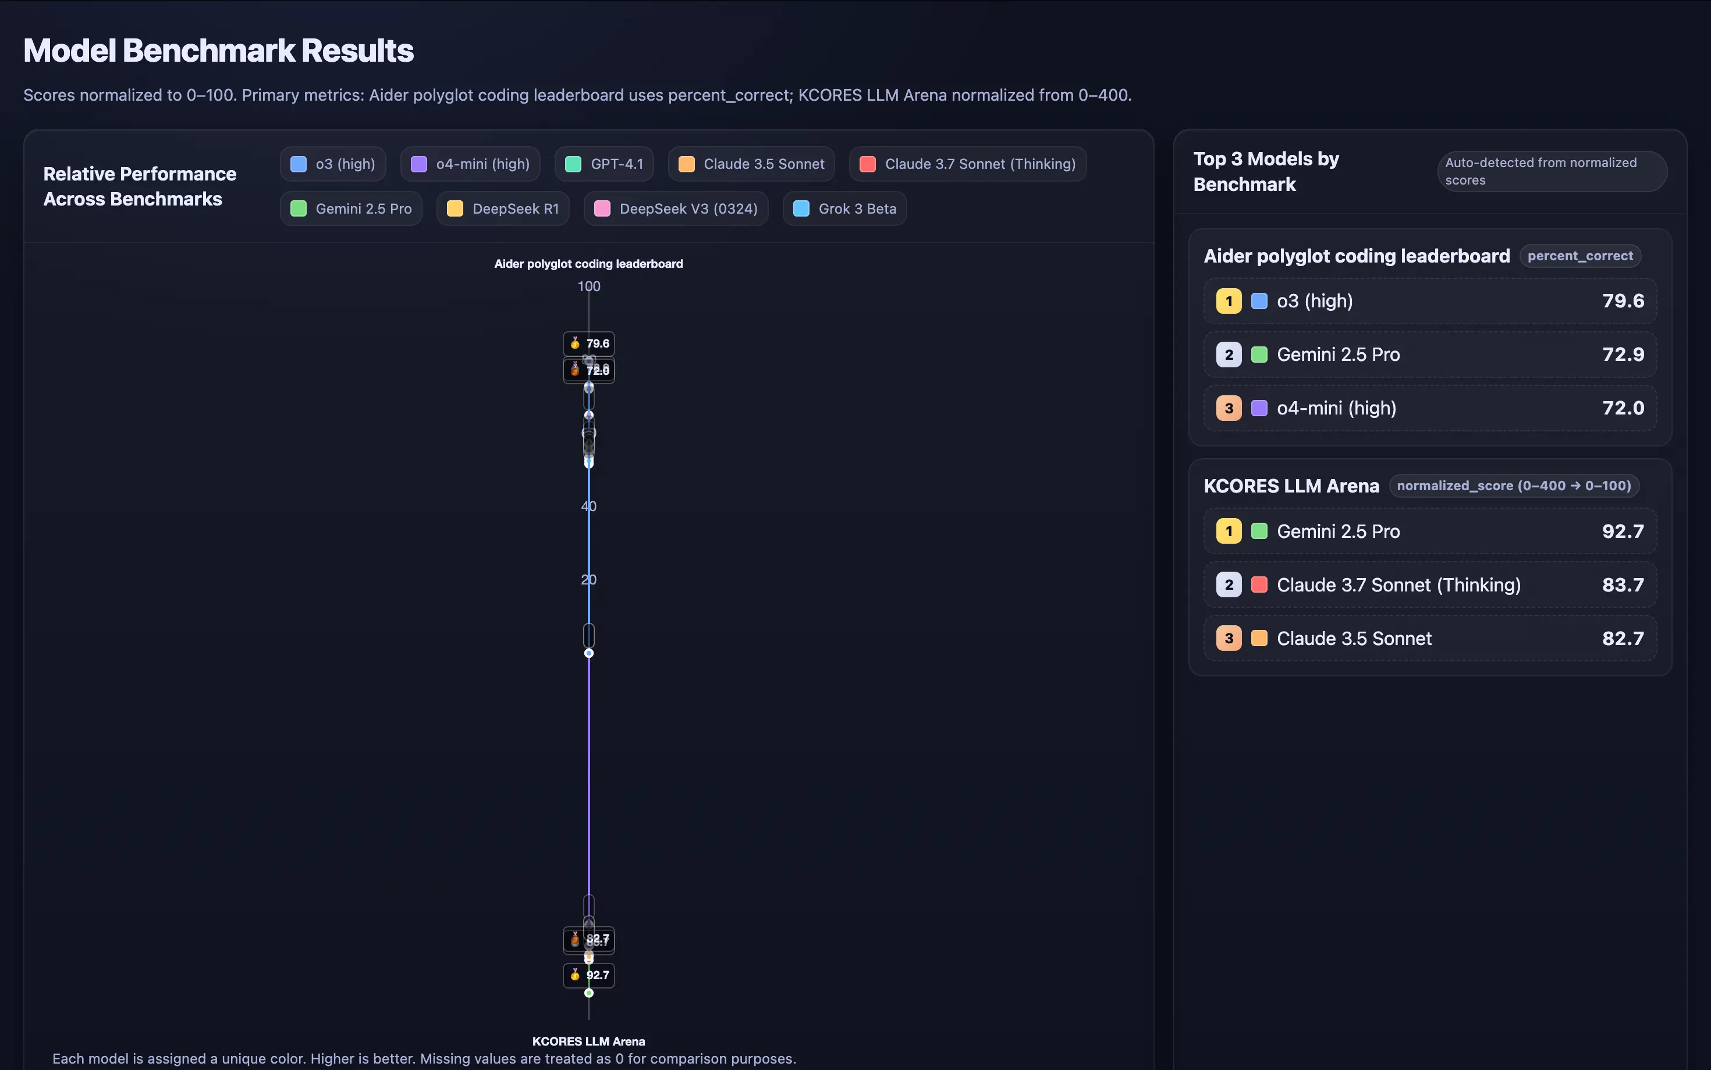Click rank 2 badge for Claude 3.7 Sonnet

pos(1229,585)
